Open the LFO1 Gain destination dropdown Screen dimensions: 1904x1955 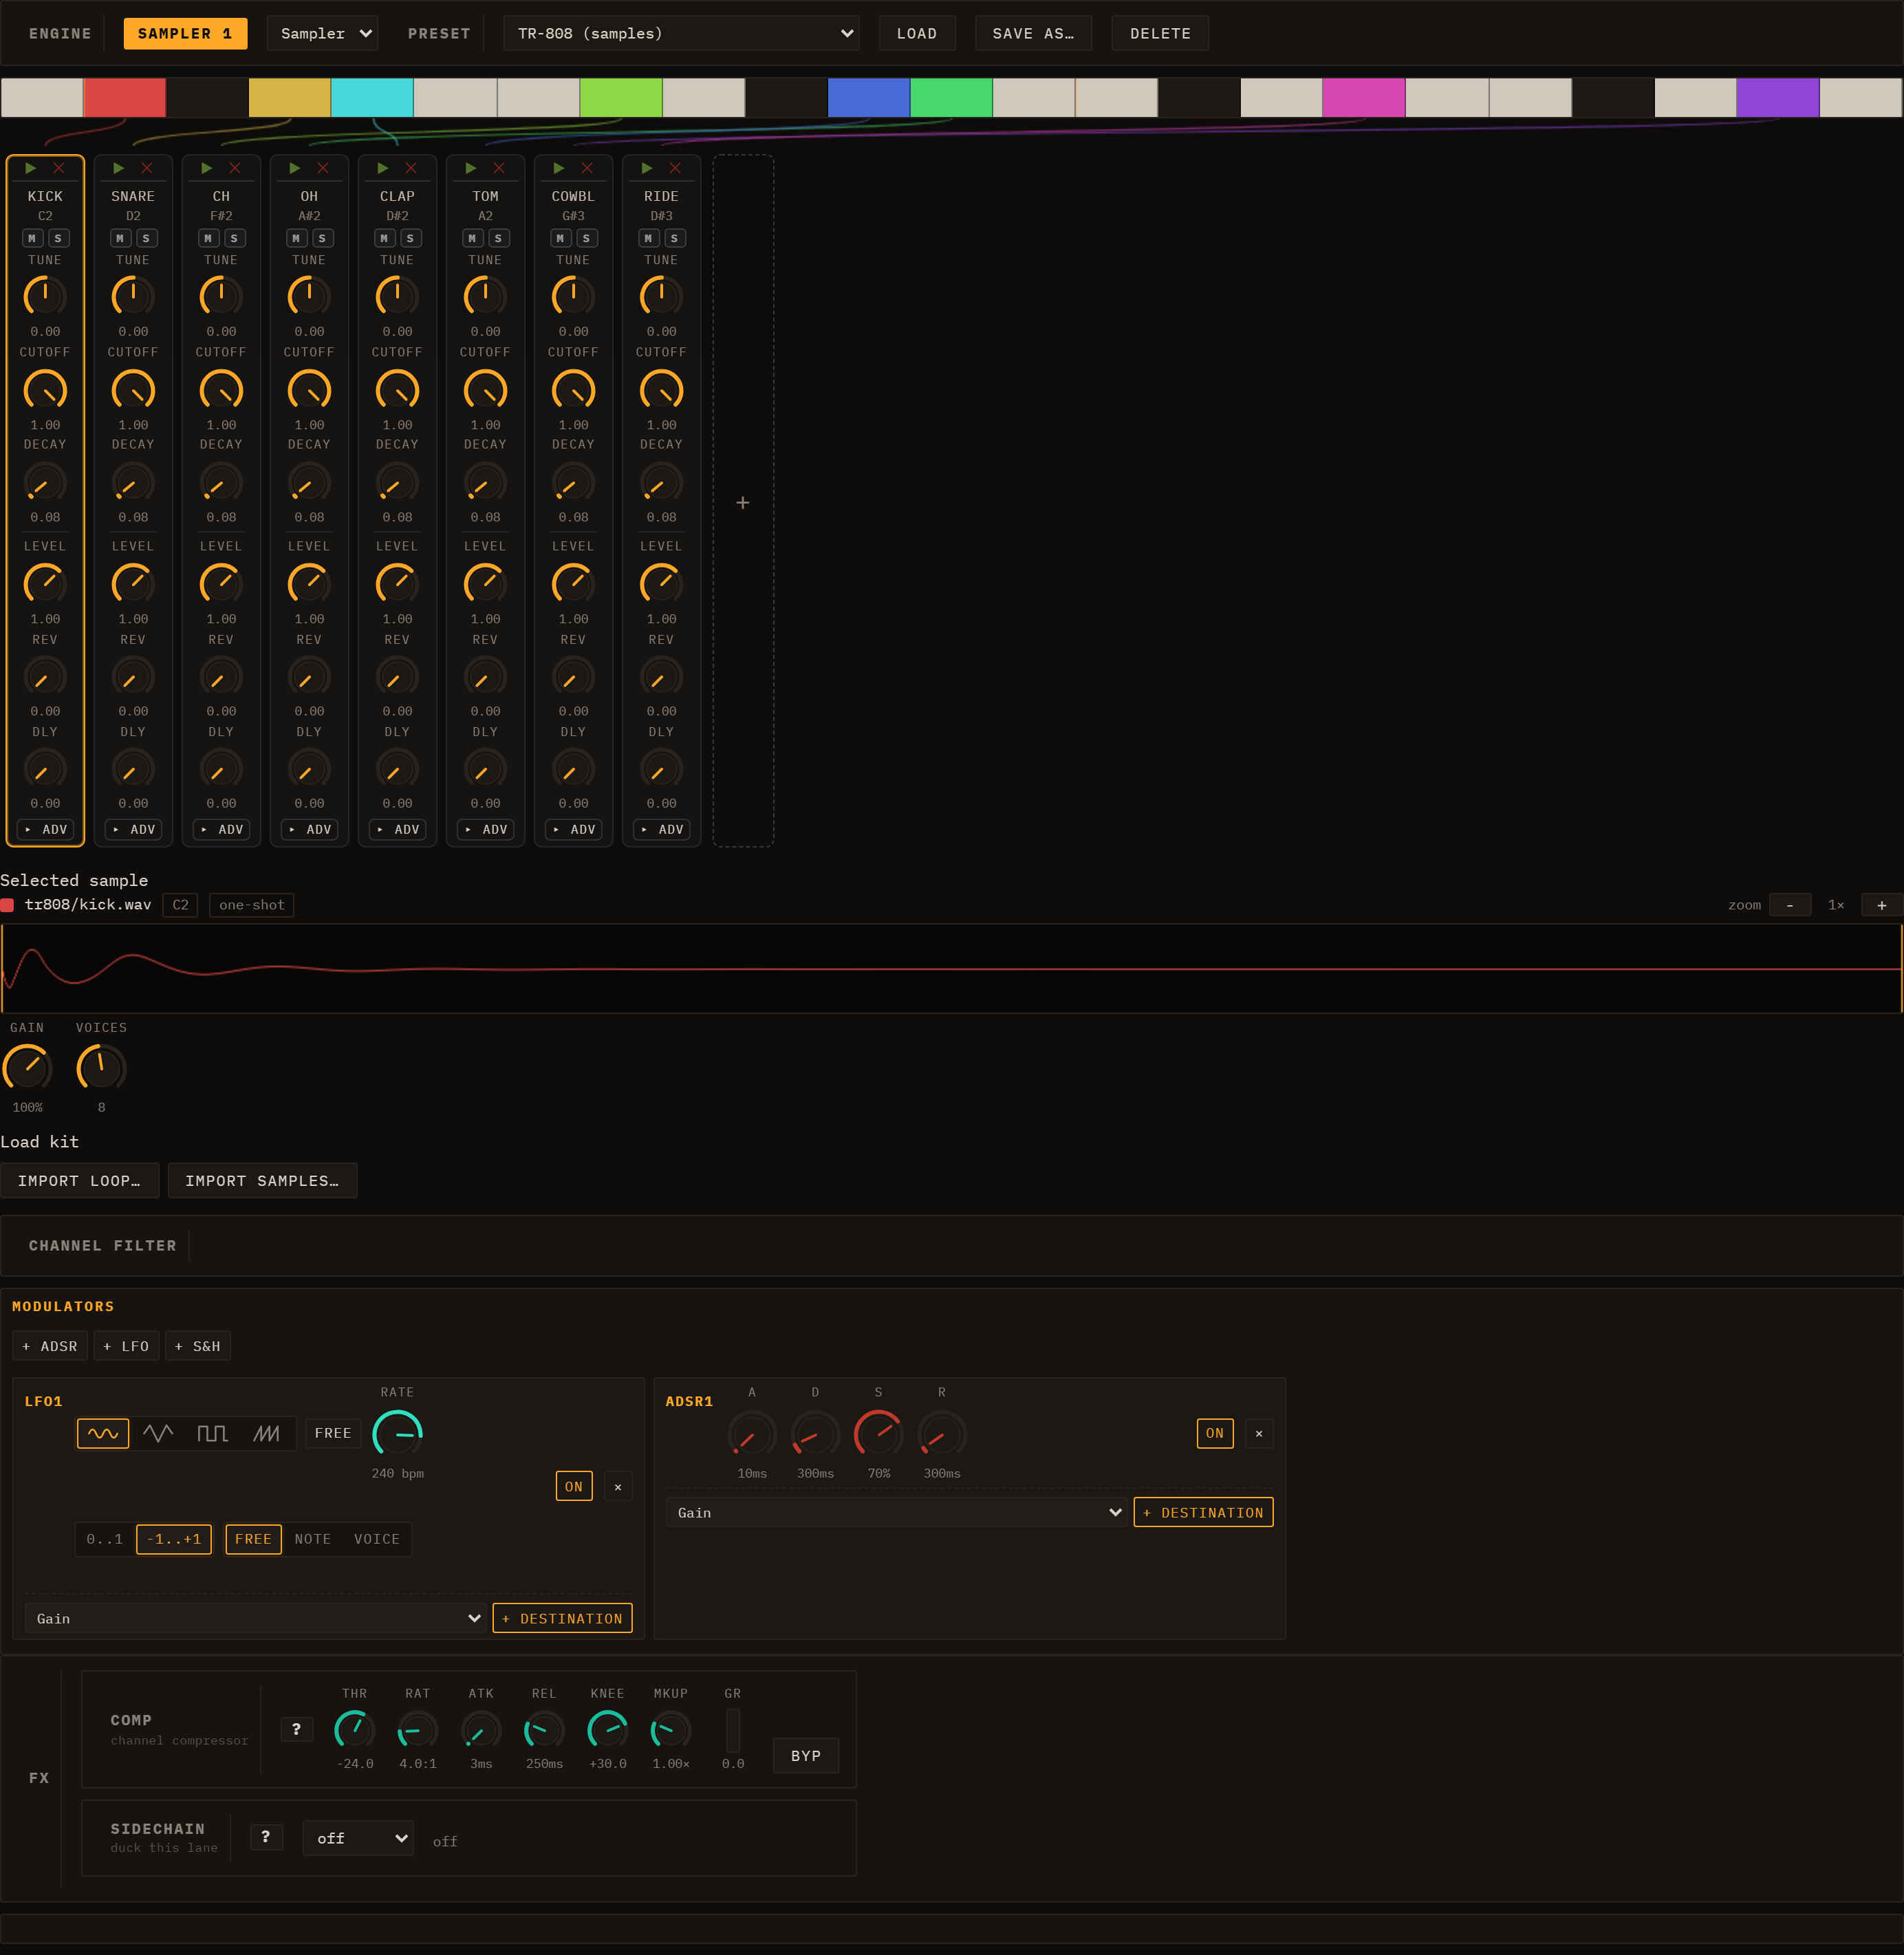[256, 1618]
